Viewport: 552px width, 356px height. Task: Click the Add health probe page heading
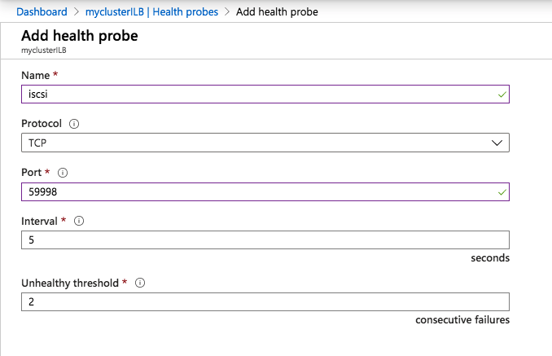coord(80,36)
